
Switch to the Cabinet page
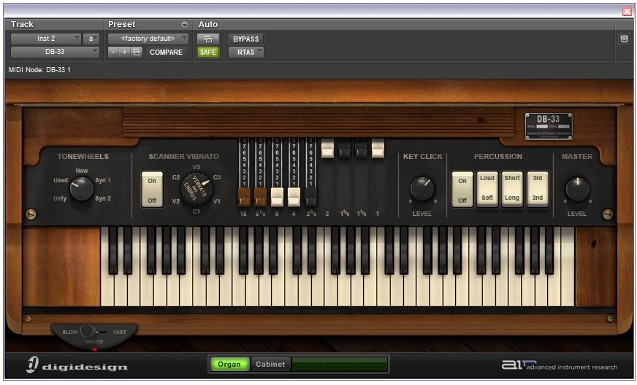(x=270, y=365)
